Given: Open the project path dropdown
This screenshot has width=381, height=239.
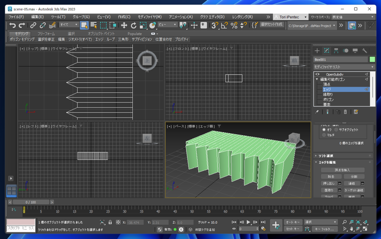Looking at the screenshot, I should pyautogui.click(x=312, y=26).
